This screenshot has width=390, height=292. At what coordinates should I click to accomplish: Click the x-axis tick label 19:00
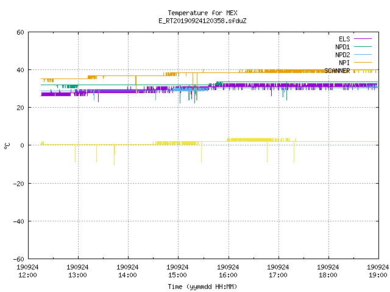(378, 275)
